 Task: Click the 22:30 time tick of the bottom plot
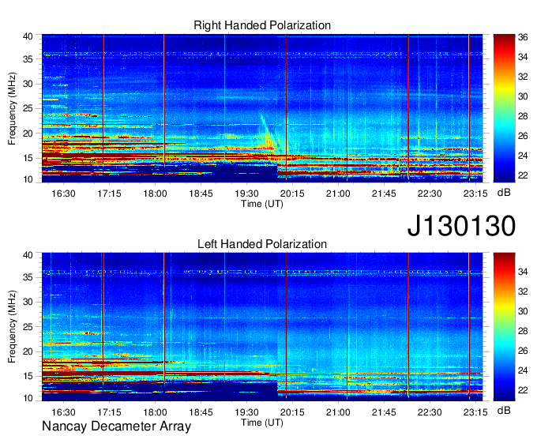(430, 412)
